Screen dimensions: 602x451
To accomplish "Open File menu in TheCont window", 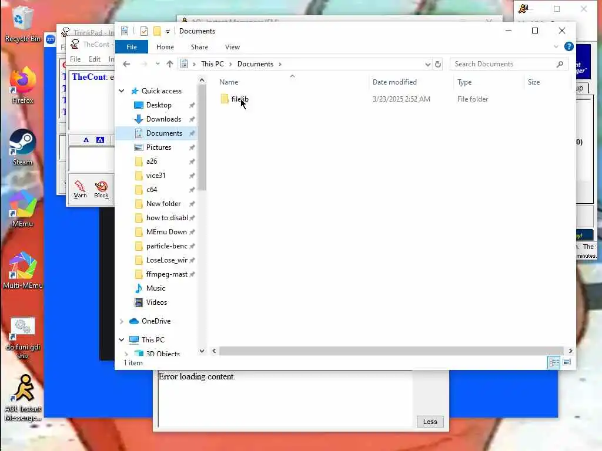I will (75, 59).
